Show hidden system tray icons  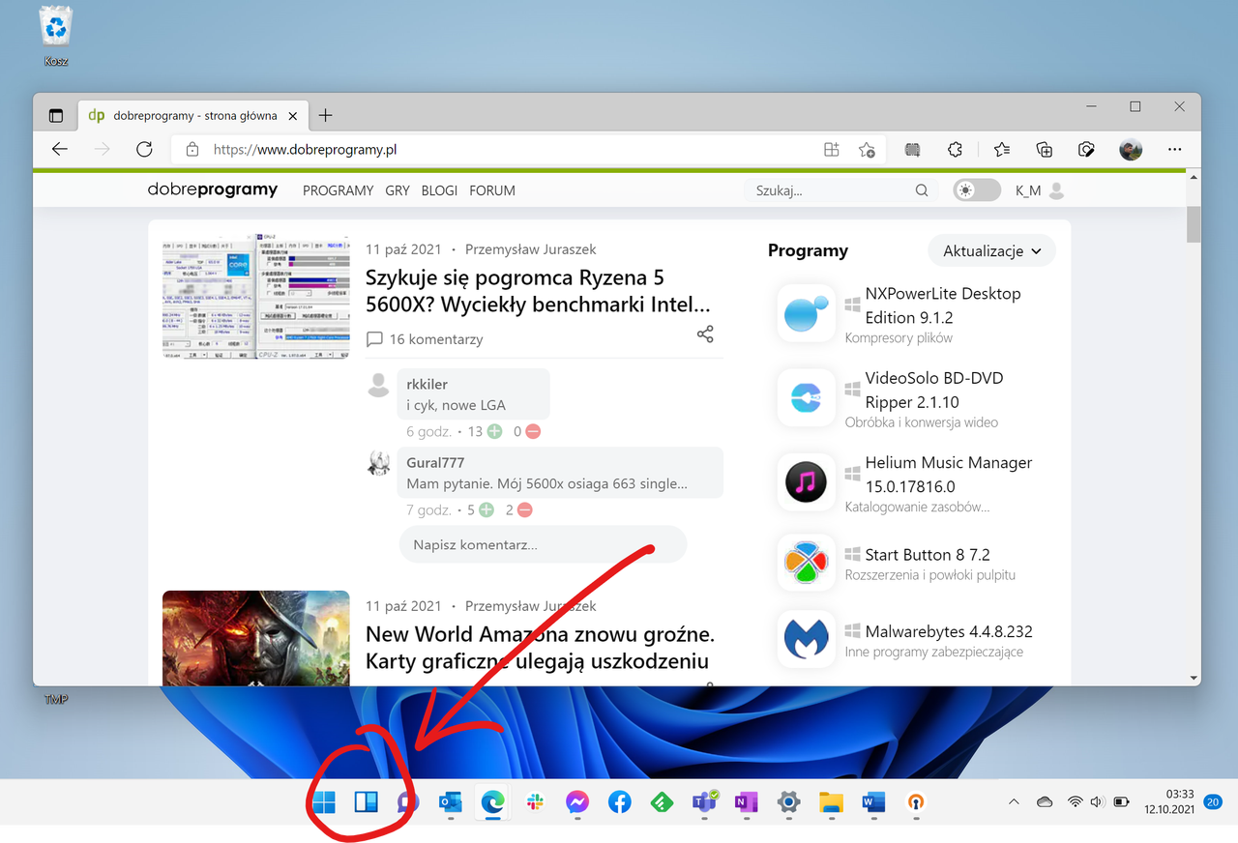coord(1014,801)
